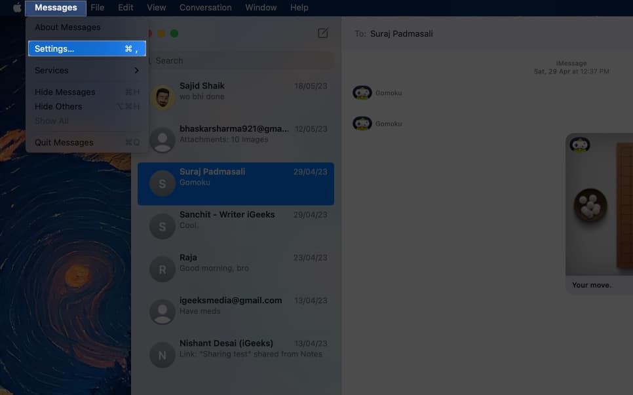
Task: Click 'Good morning, bro' preview
Action: pos(214,268)
